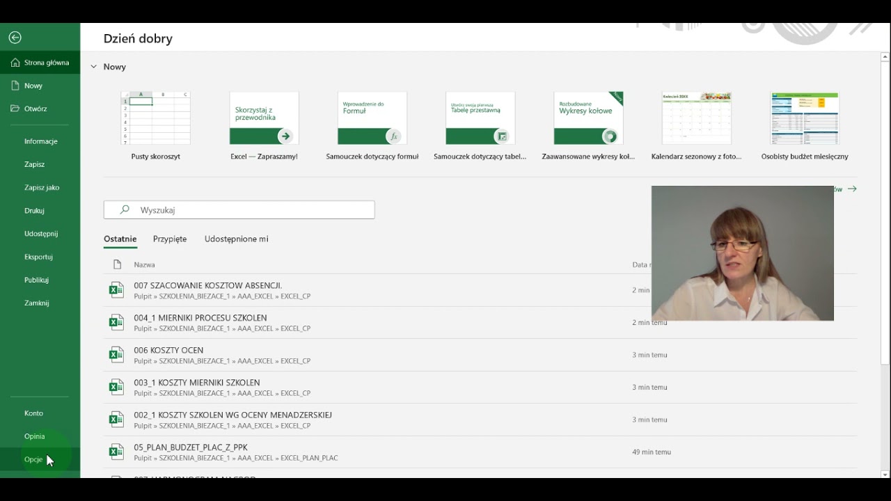Viewport: 891px width, 501px height.
Task: Click Excel icon of 006 KOSZTY OCEN
Action: tap(116, 355)
